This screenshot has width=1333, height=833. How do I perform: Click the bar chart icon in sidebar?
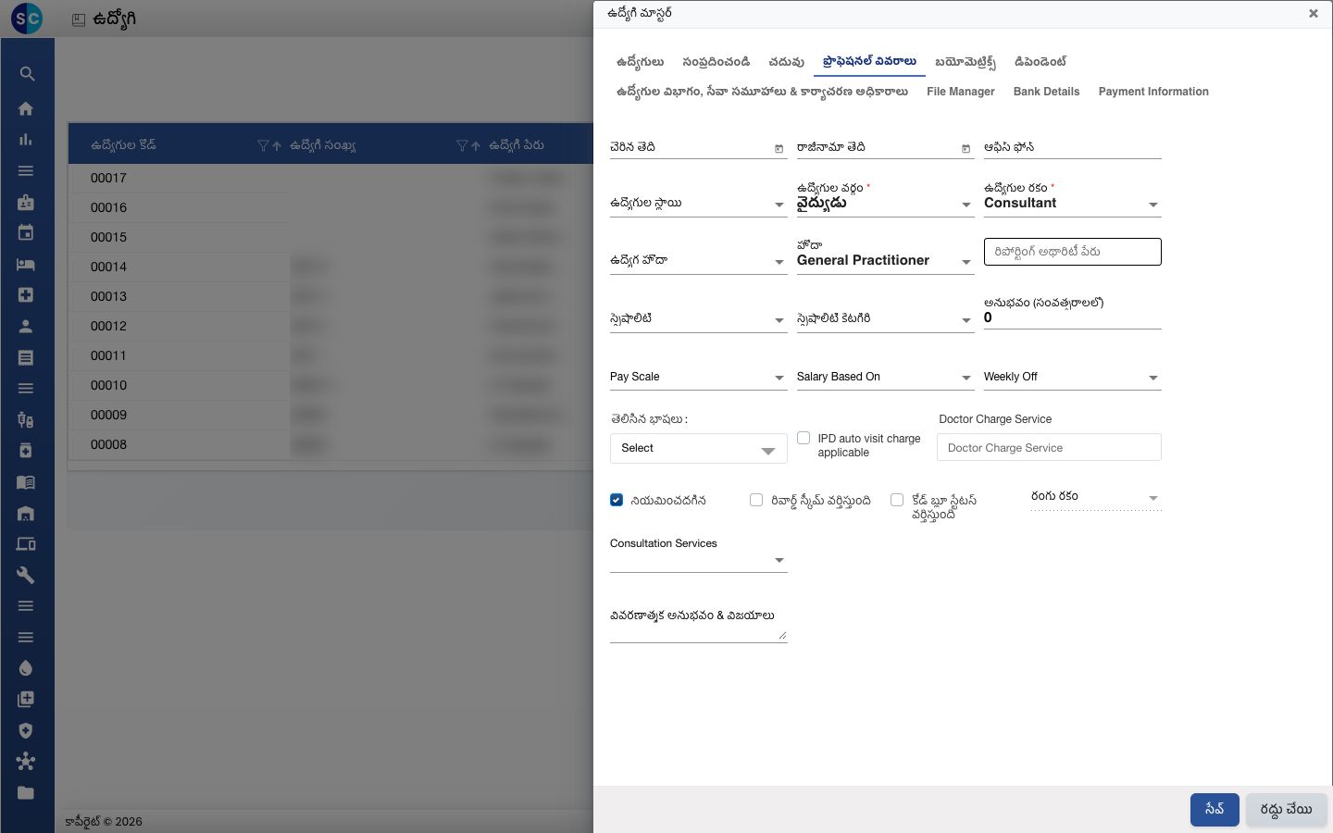26,140
